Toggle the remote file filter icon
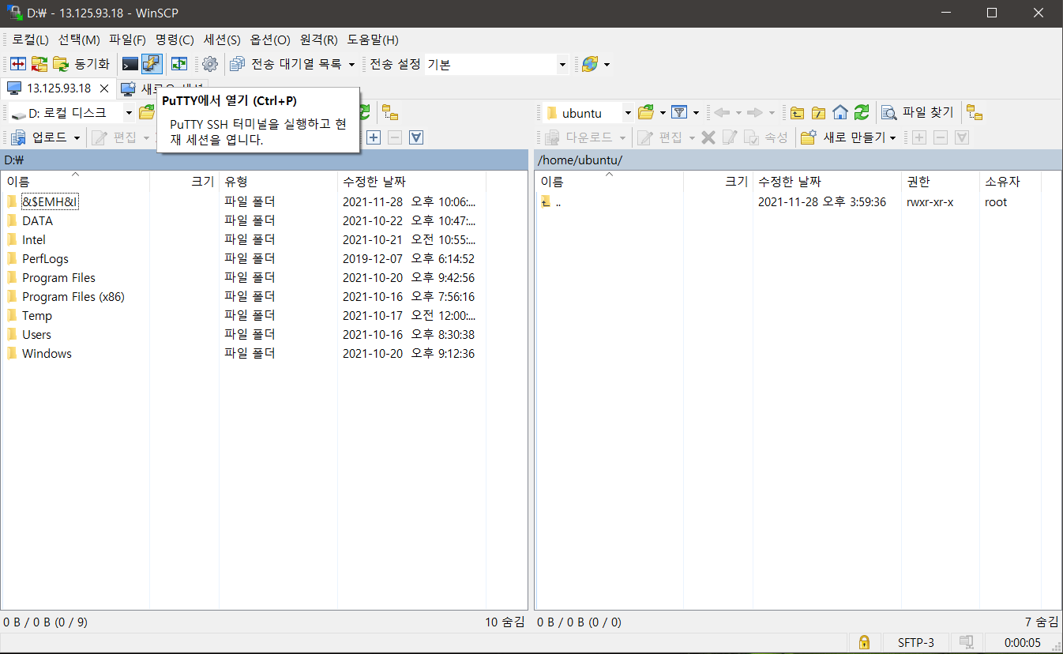The width and height of the screenshot is (1063, 654). 678,113
